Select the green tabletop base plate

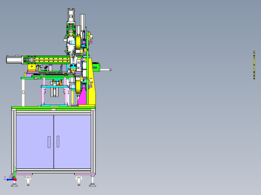(x=54, y=108)
